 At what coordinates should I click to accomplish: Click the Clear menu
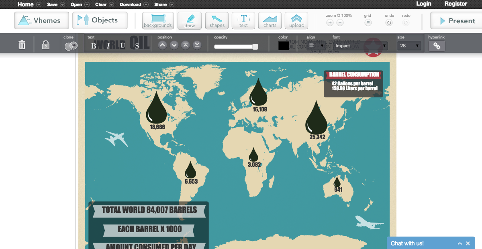coord(101,4)
